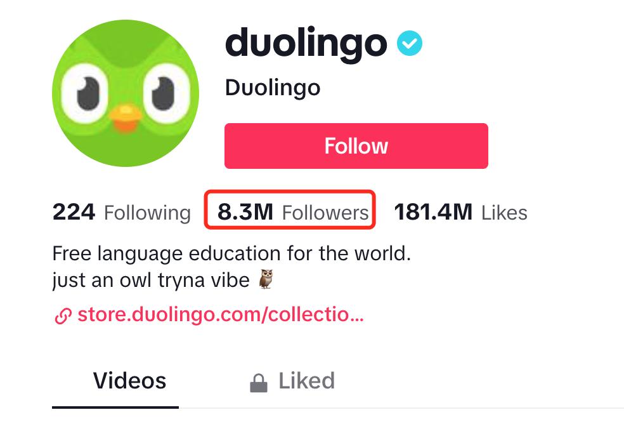Switch to the Liked tab

[306, 381]
